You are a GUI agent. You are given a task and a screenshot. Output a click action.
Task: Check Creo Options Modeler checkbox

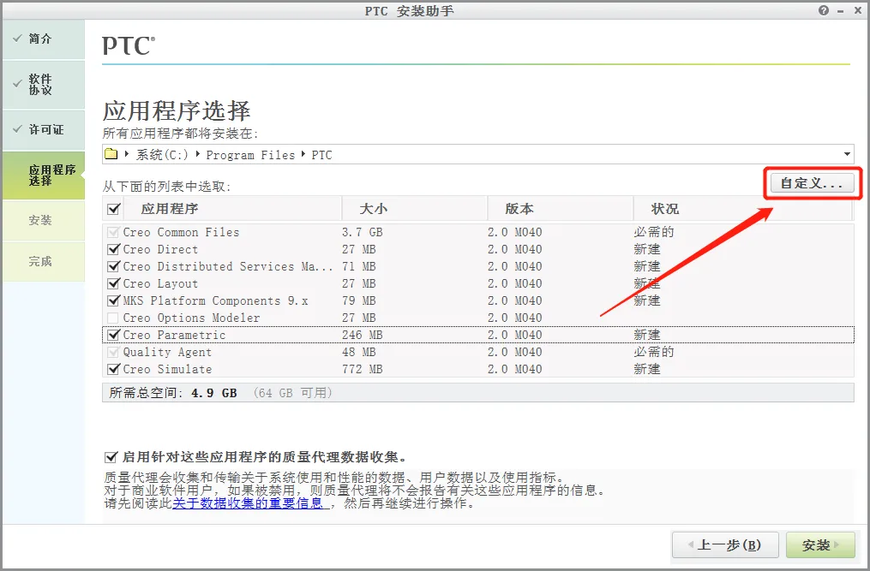[112, 318]
